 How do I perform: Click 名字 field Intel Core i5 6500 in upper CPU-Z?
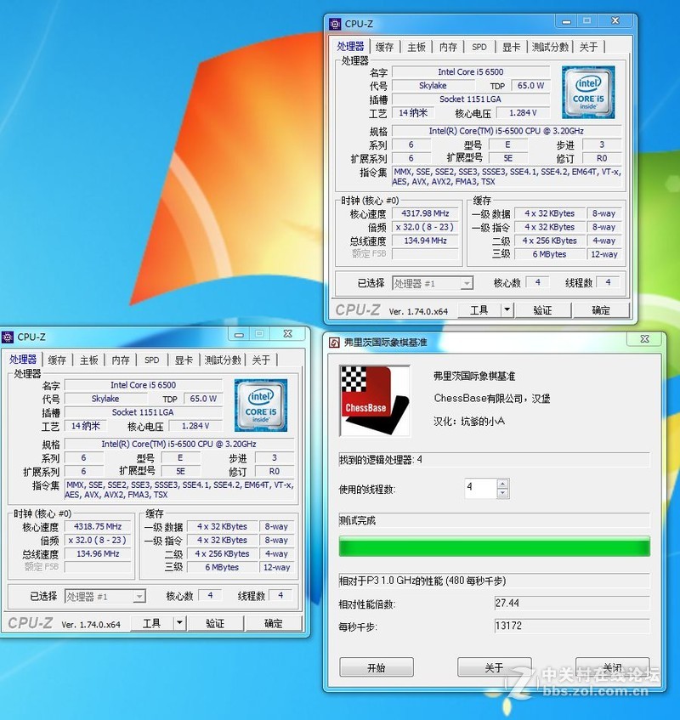click(x=471, y=72)
